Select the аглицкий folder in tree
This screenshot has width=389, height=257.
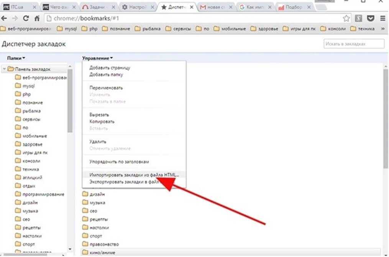[28, 178]
